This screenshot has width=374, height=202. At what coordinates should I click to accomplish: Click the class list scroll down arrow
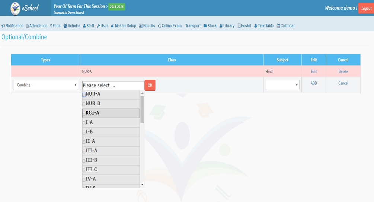(142, 185)
